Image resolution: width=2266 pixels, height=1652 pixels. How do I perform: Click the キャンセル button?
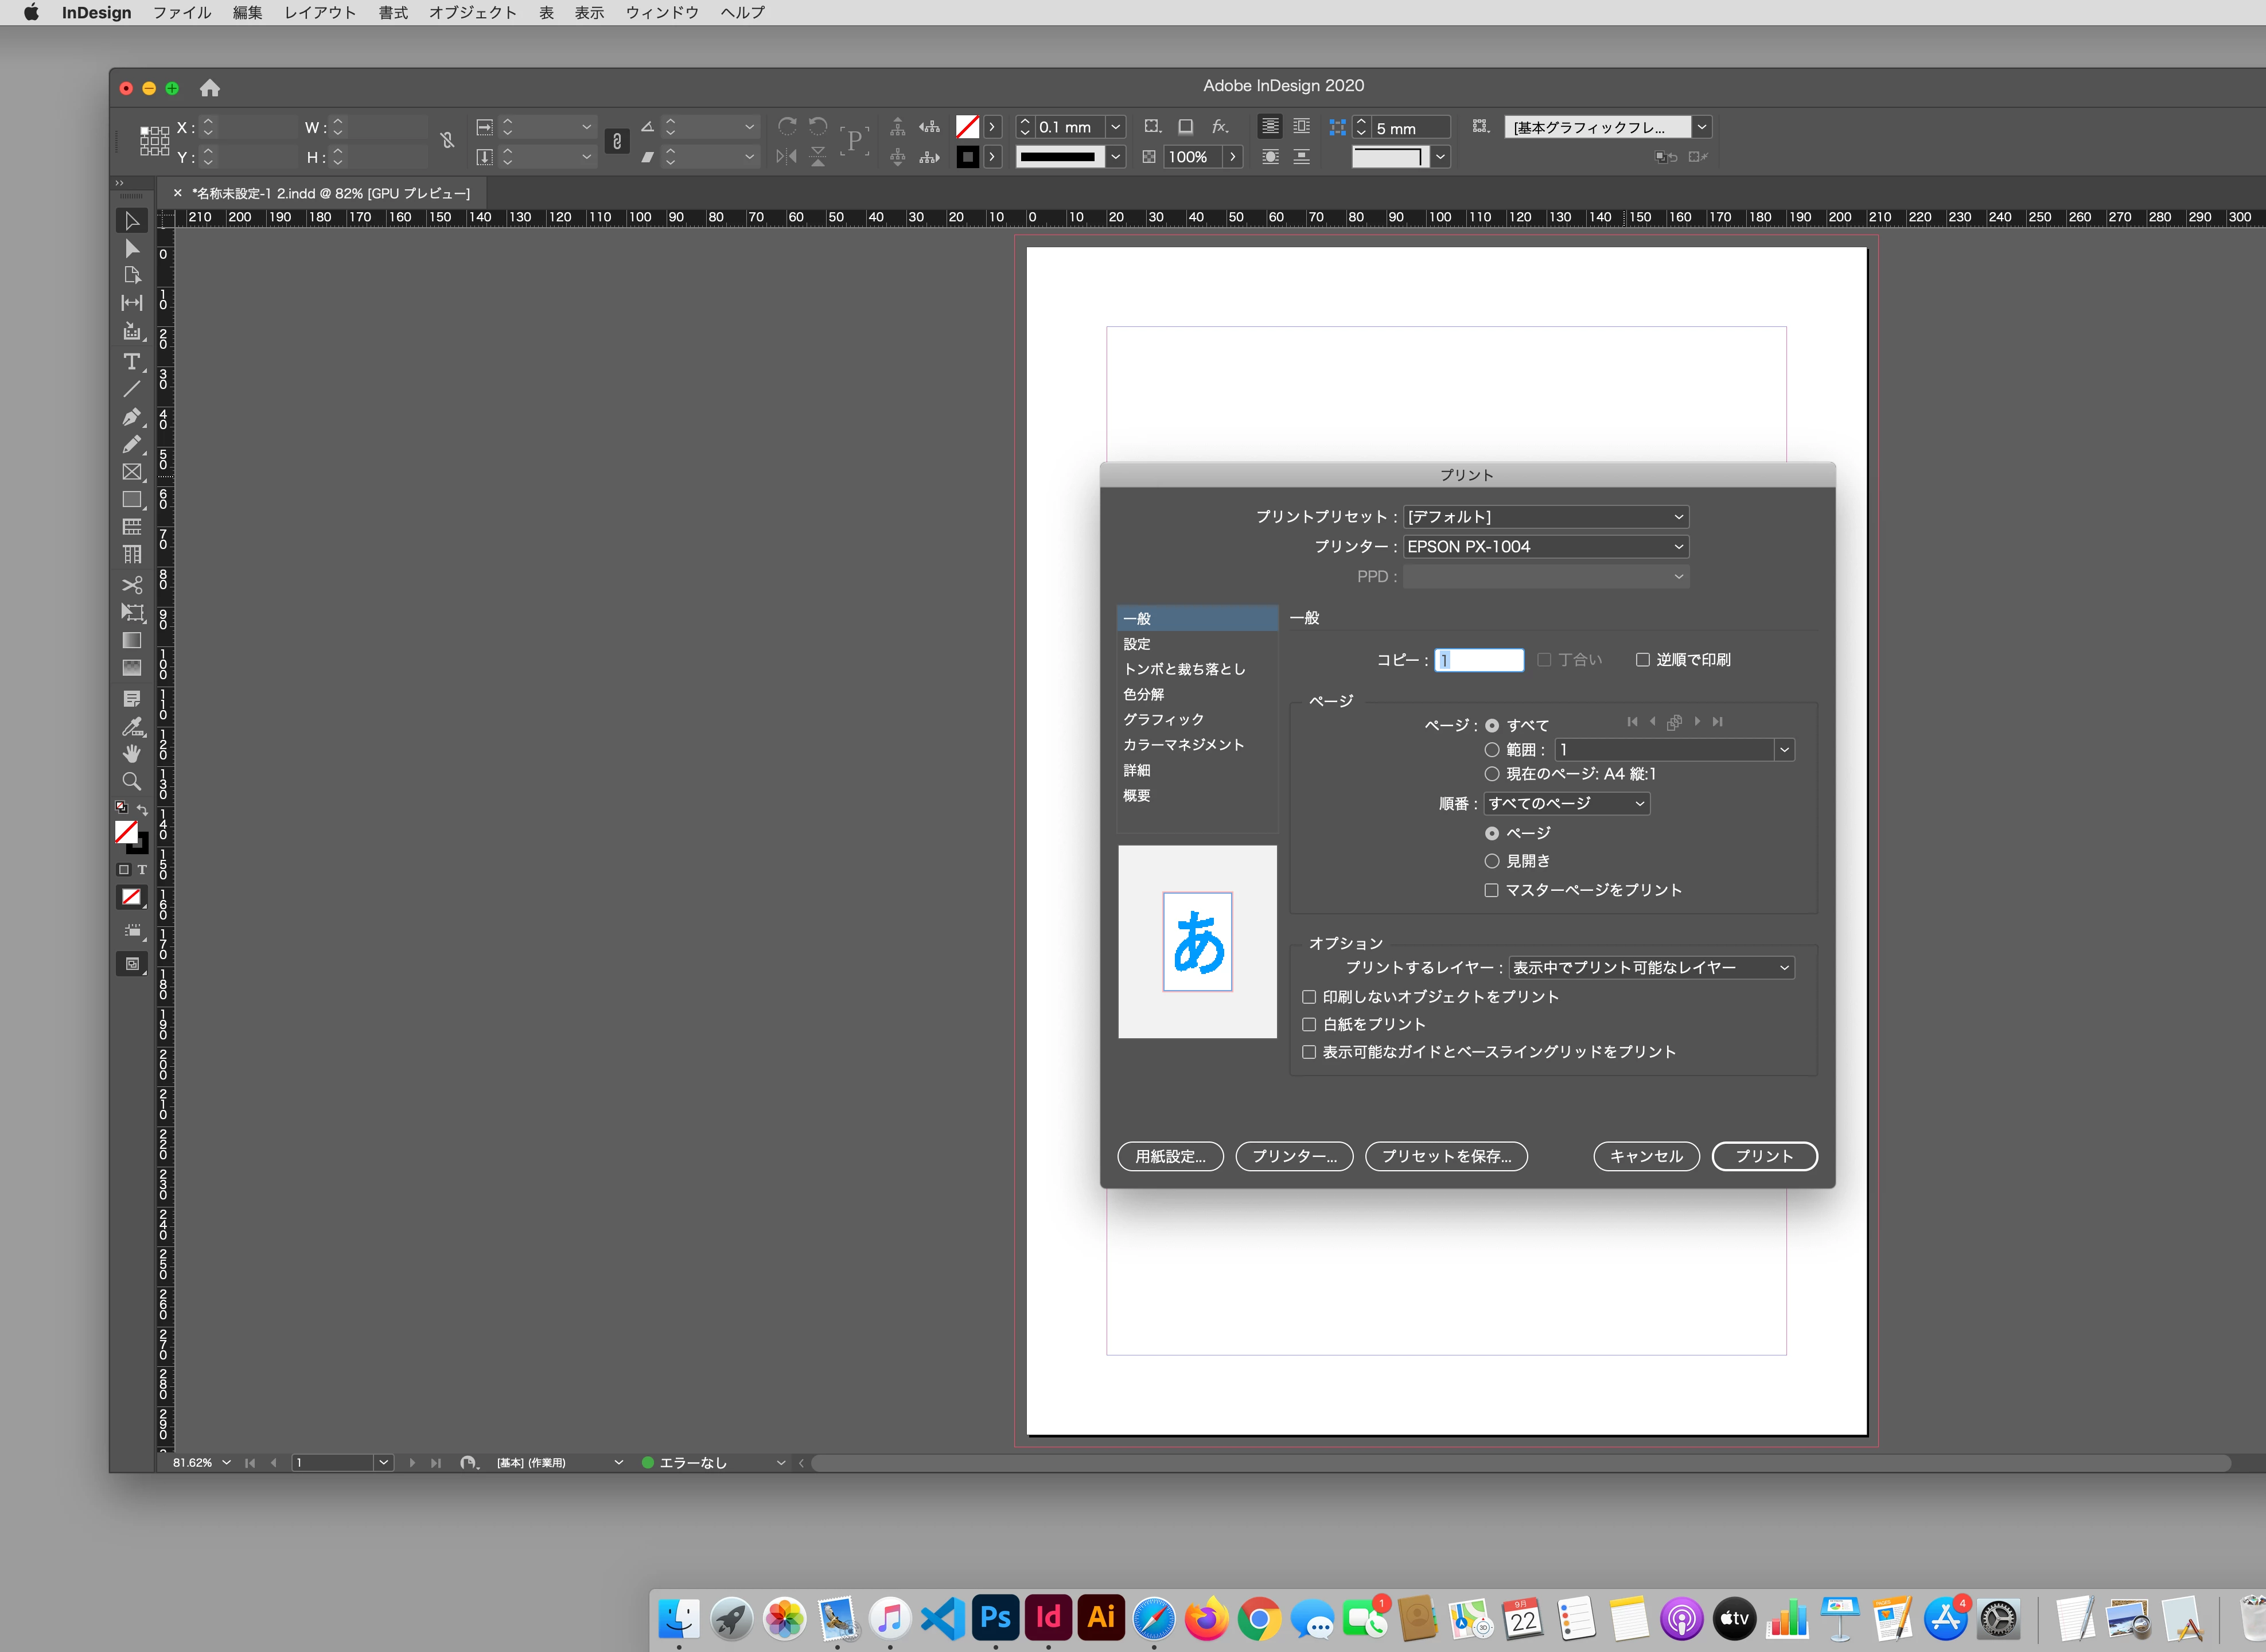point(1646,1156)
